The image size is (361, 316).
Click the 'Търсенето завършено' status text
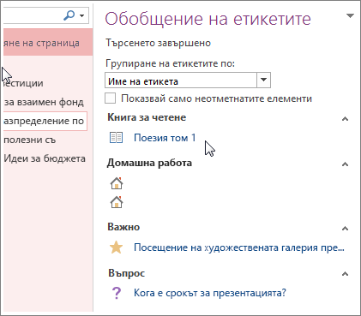pos(158,43)
